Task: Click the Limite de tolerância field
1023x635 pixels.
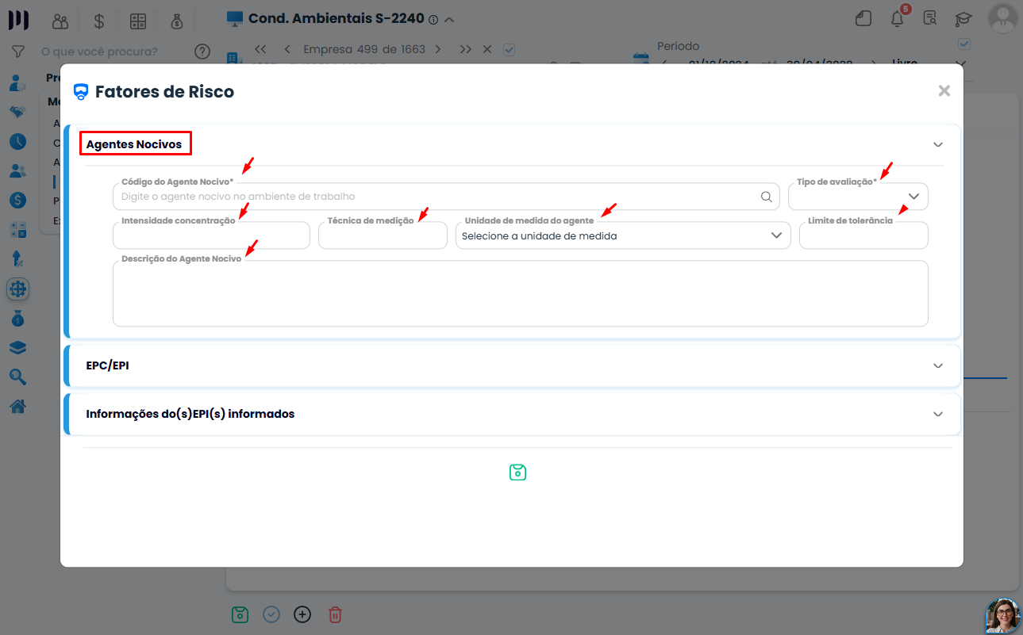Action: pos(863,235)
